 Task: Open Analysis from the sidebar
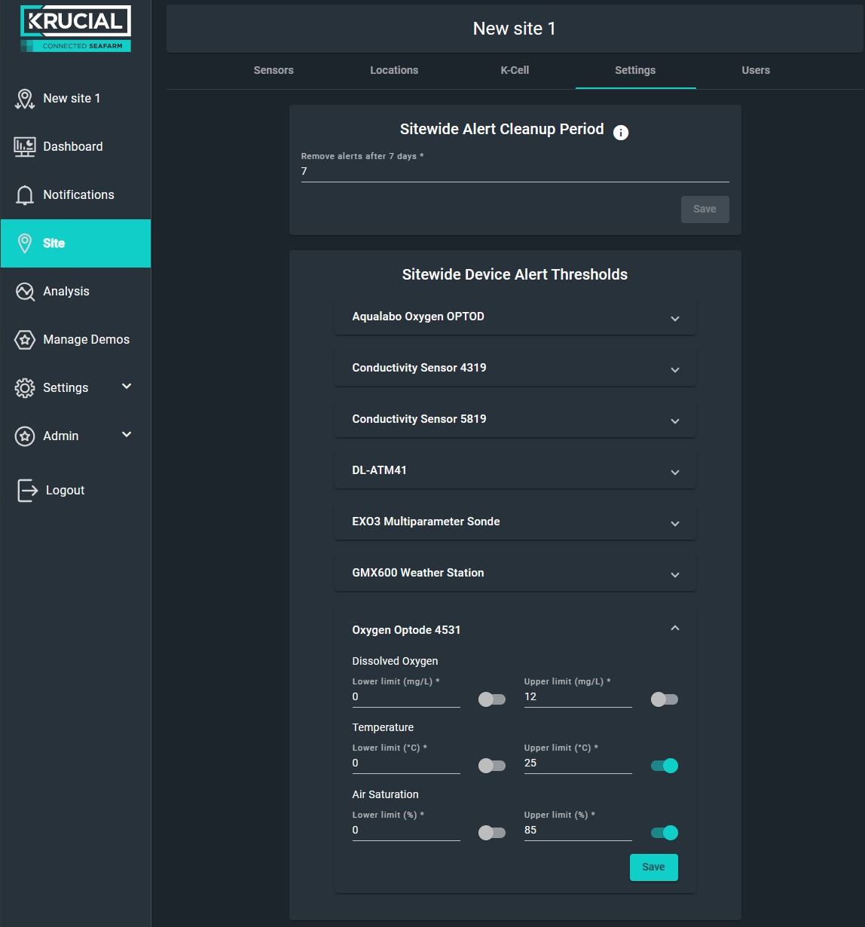pyautogui.click(x=75, y=292)
